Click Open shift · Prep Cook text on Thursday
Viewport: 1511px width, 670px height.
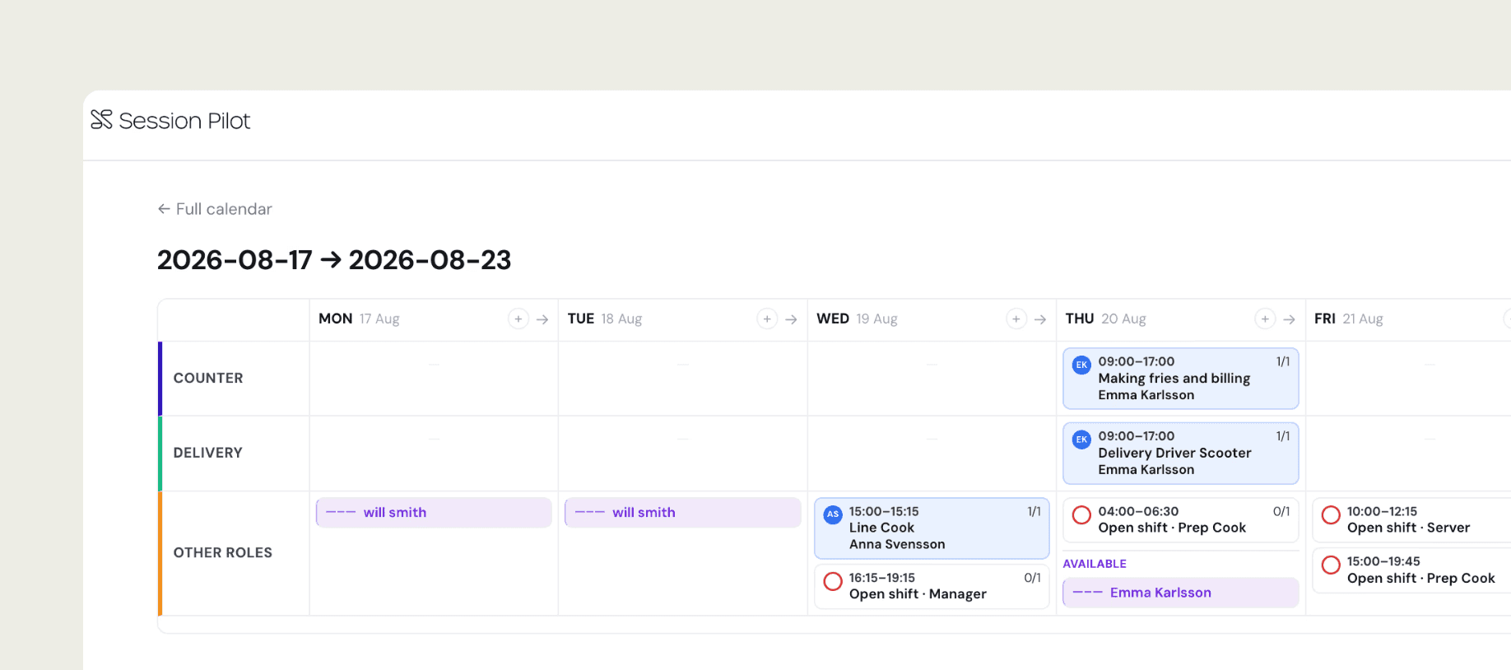[x=1172, y=528]
